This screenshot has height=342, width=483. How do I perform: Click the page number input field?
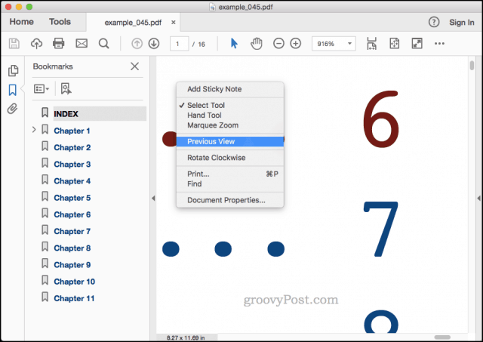click(x=179, y=44)
